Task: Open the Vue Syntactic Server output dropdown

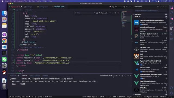Action: [108, 76]
